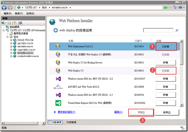Click the icon of Web Deploy without SQL row
188x132 pixels.
[58, 55]
